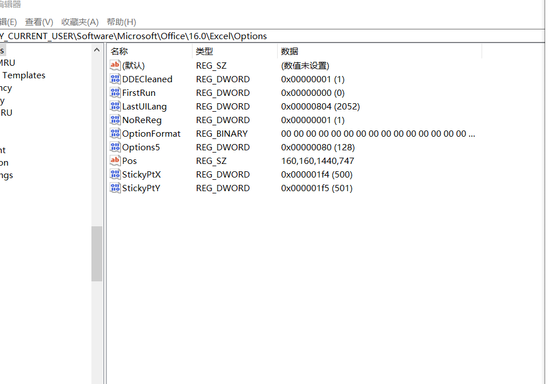Click the tree pane vertical scrollbar thumb
This screenshot has width=548, height=384.
[97, 254]
